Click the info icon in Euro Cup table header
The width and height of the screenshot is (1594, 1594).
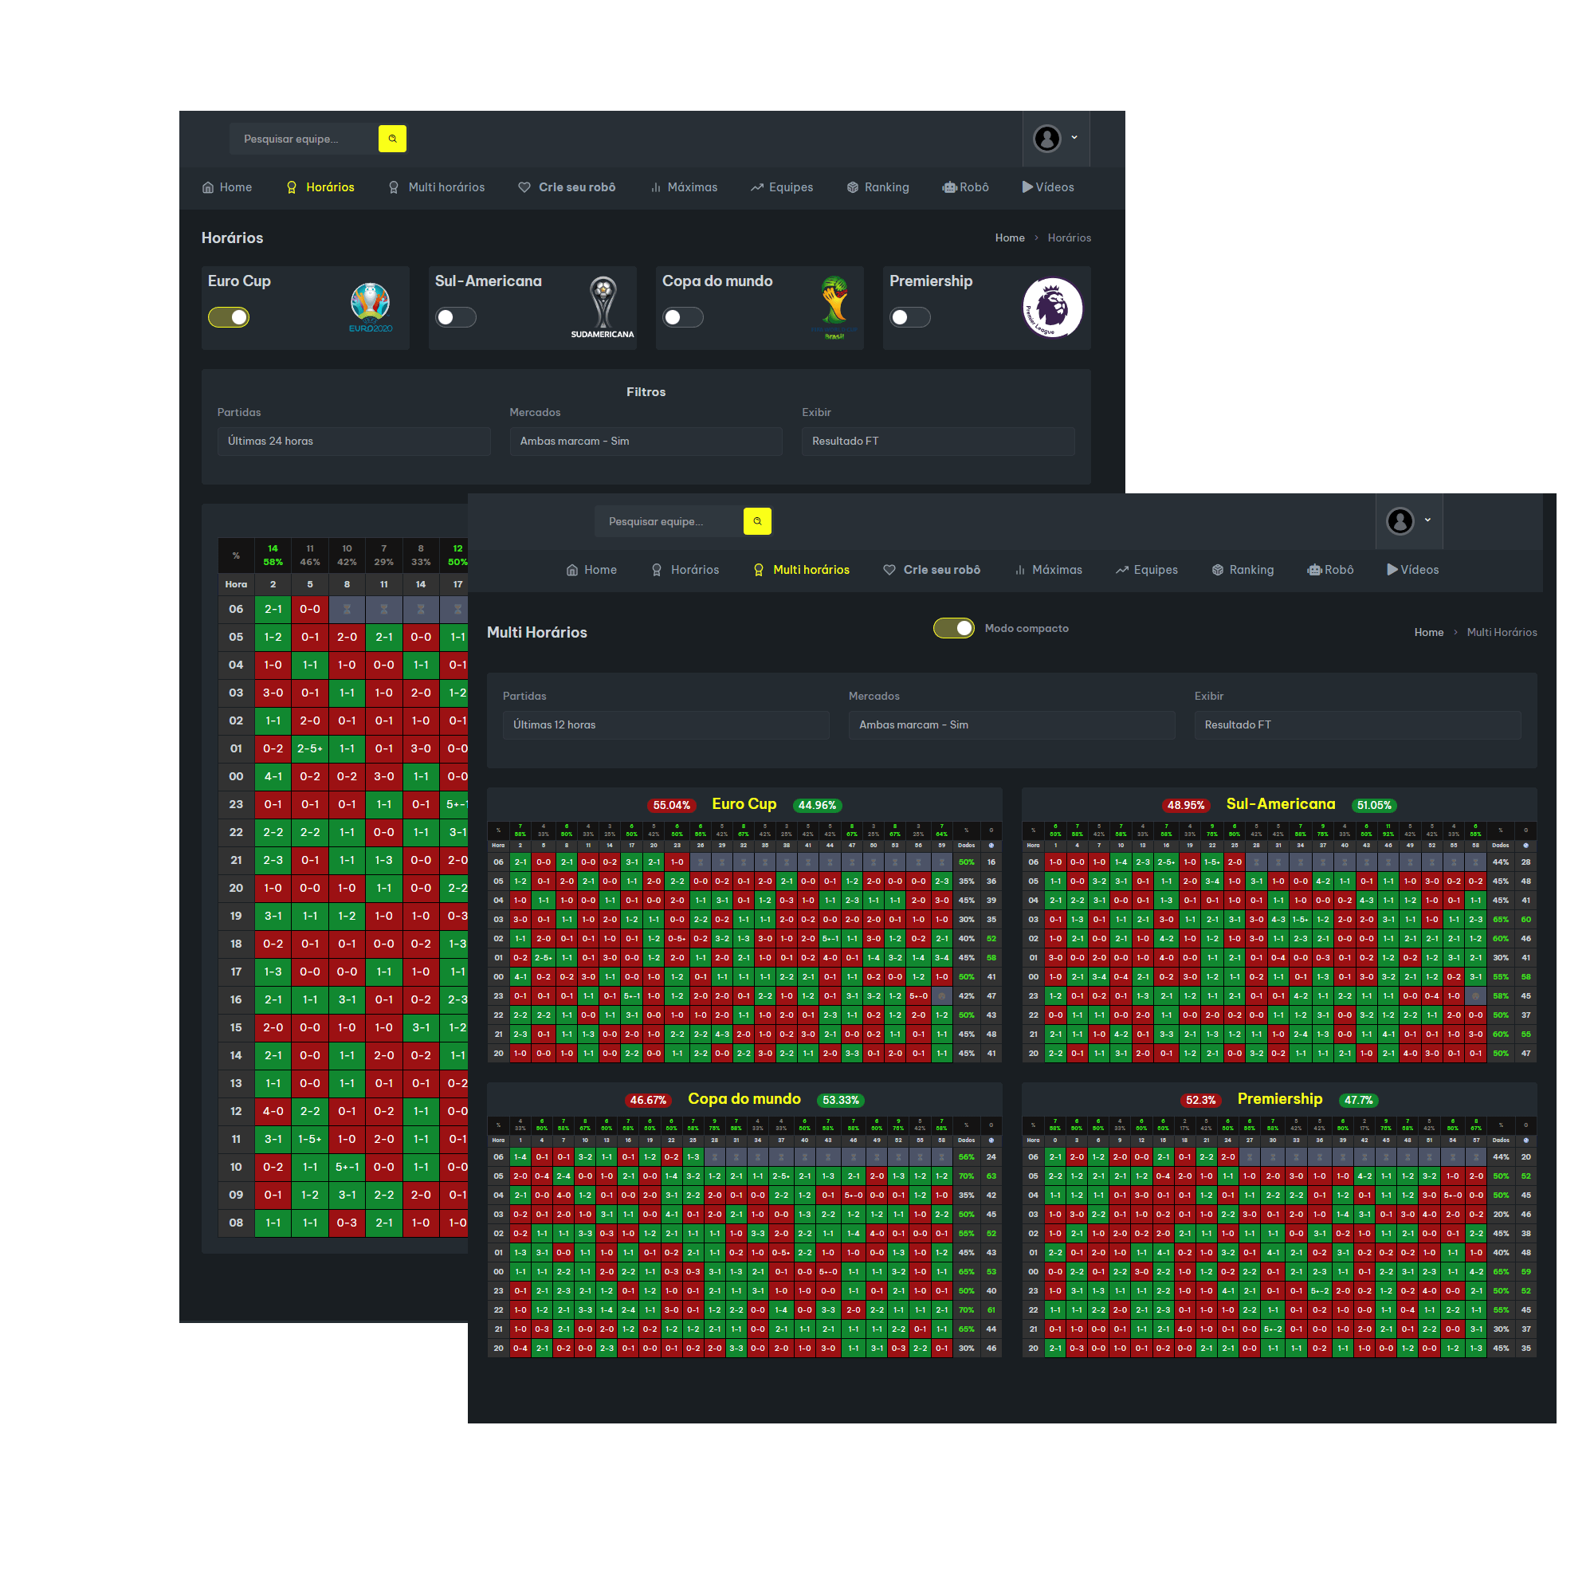(991, 846)
